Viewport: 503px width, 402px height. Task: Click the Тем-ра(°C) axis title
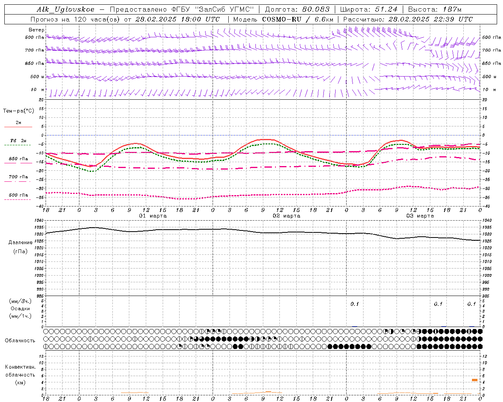click(18, 111)
